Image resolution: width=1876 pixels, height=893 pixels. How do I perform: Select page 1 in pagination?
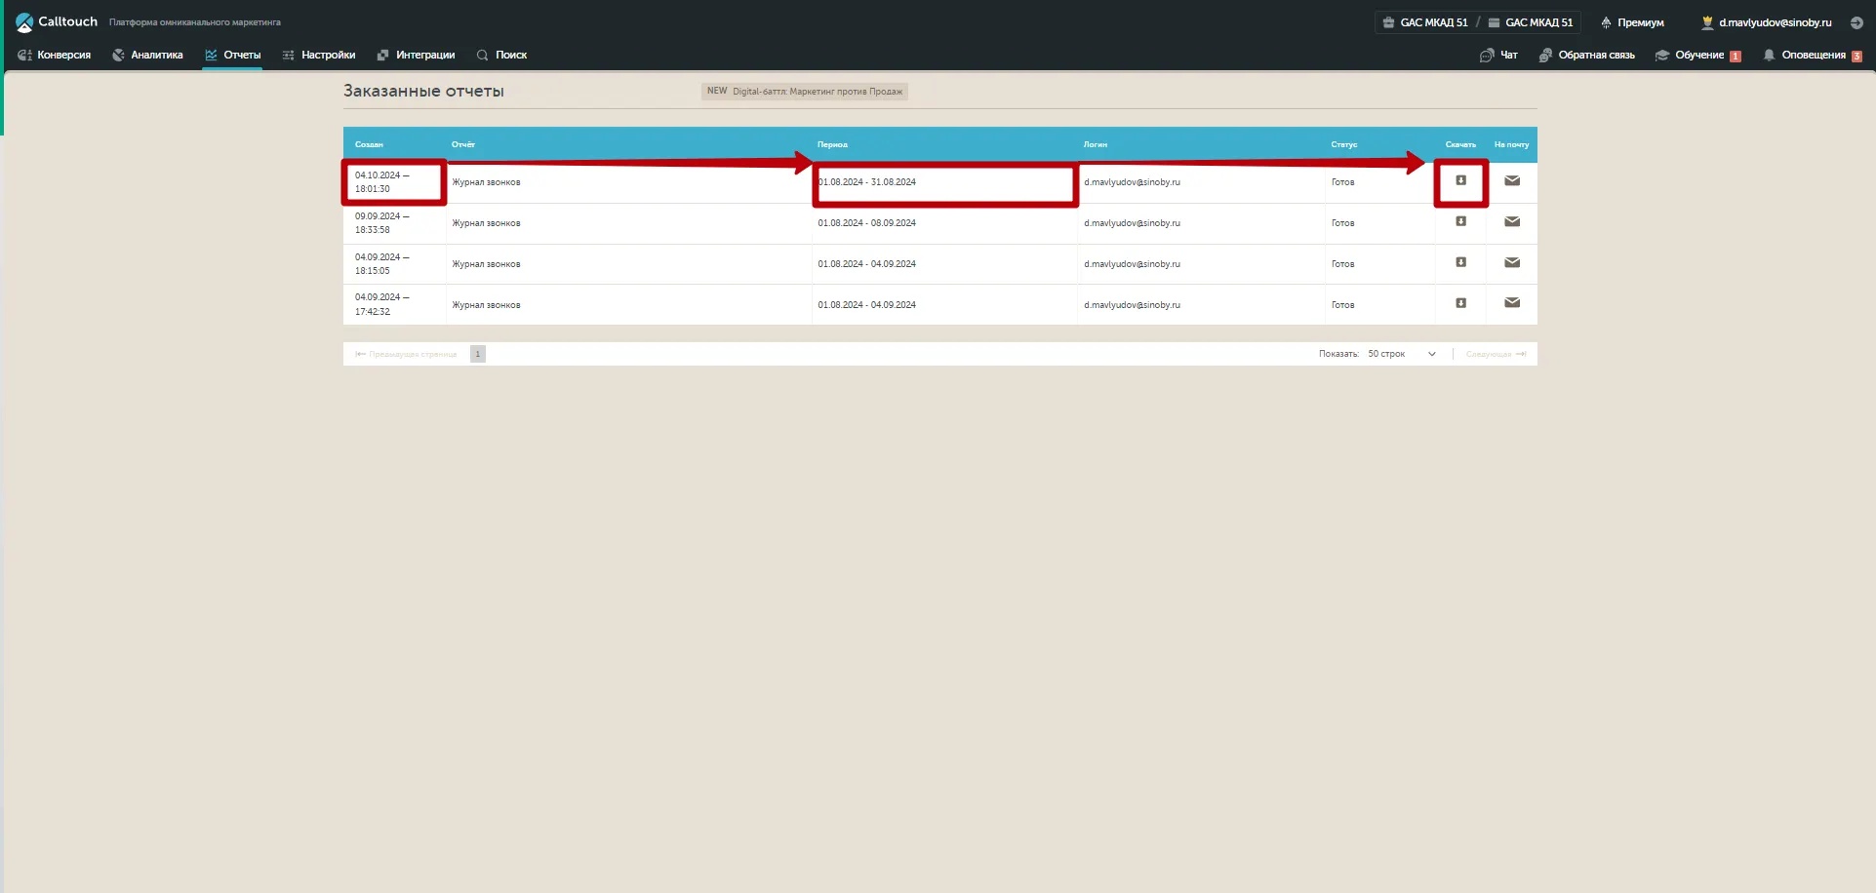477,354
